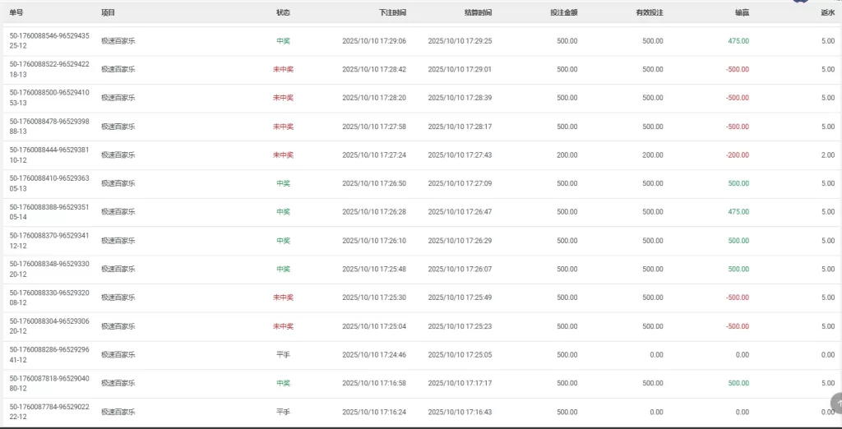The width and height of the screenshot is (842, 429).
Task: Click 平手 status at 17:24:46 row
Action: click(x=283, y=355)
